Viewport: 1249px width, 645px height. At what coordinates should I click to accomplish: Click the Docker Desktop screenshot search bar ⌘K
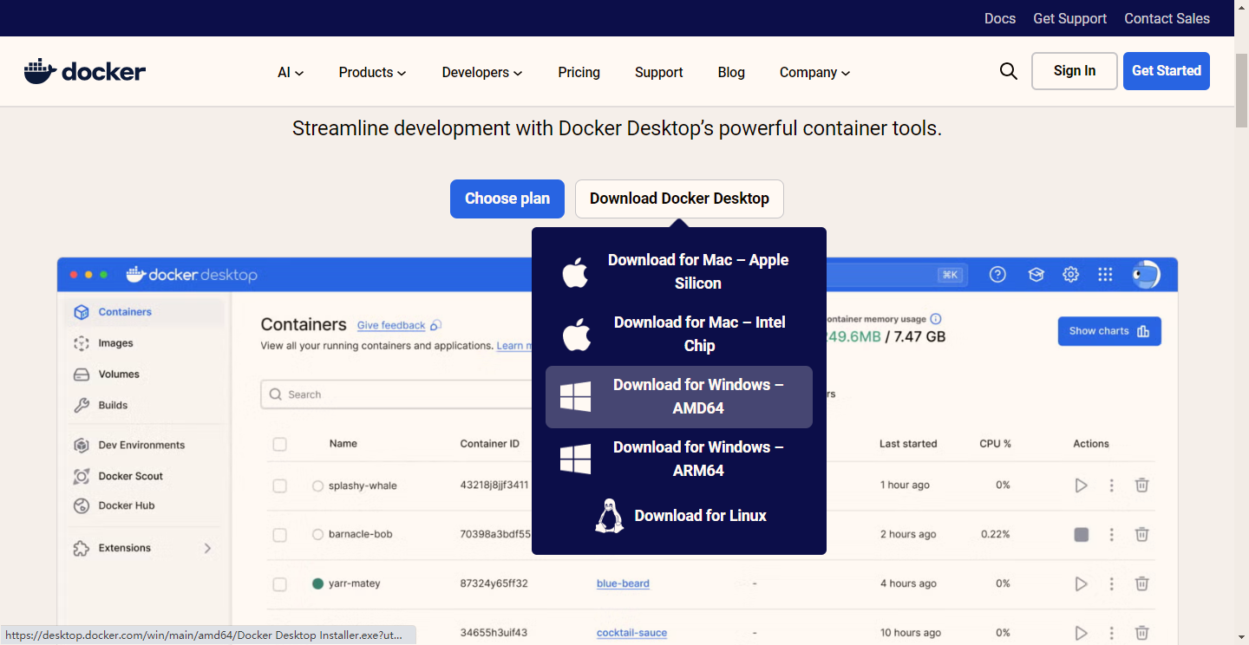tap(896, 275)
